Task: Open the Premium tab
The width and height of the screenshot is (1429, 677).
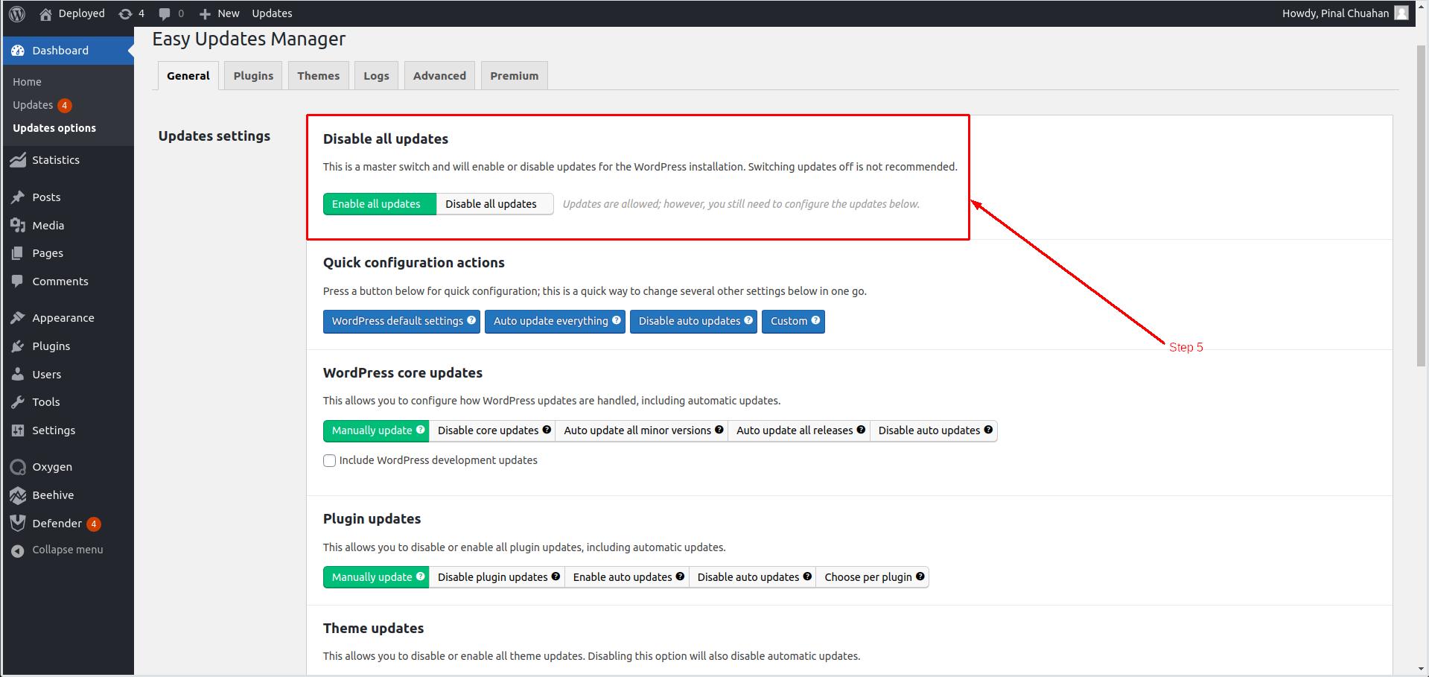Action: pyautogui.click(x=515, y=76)
